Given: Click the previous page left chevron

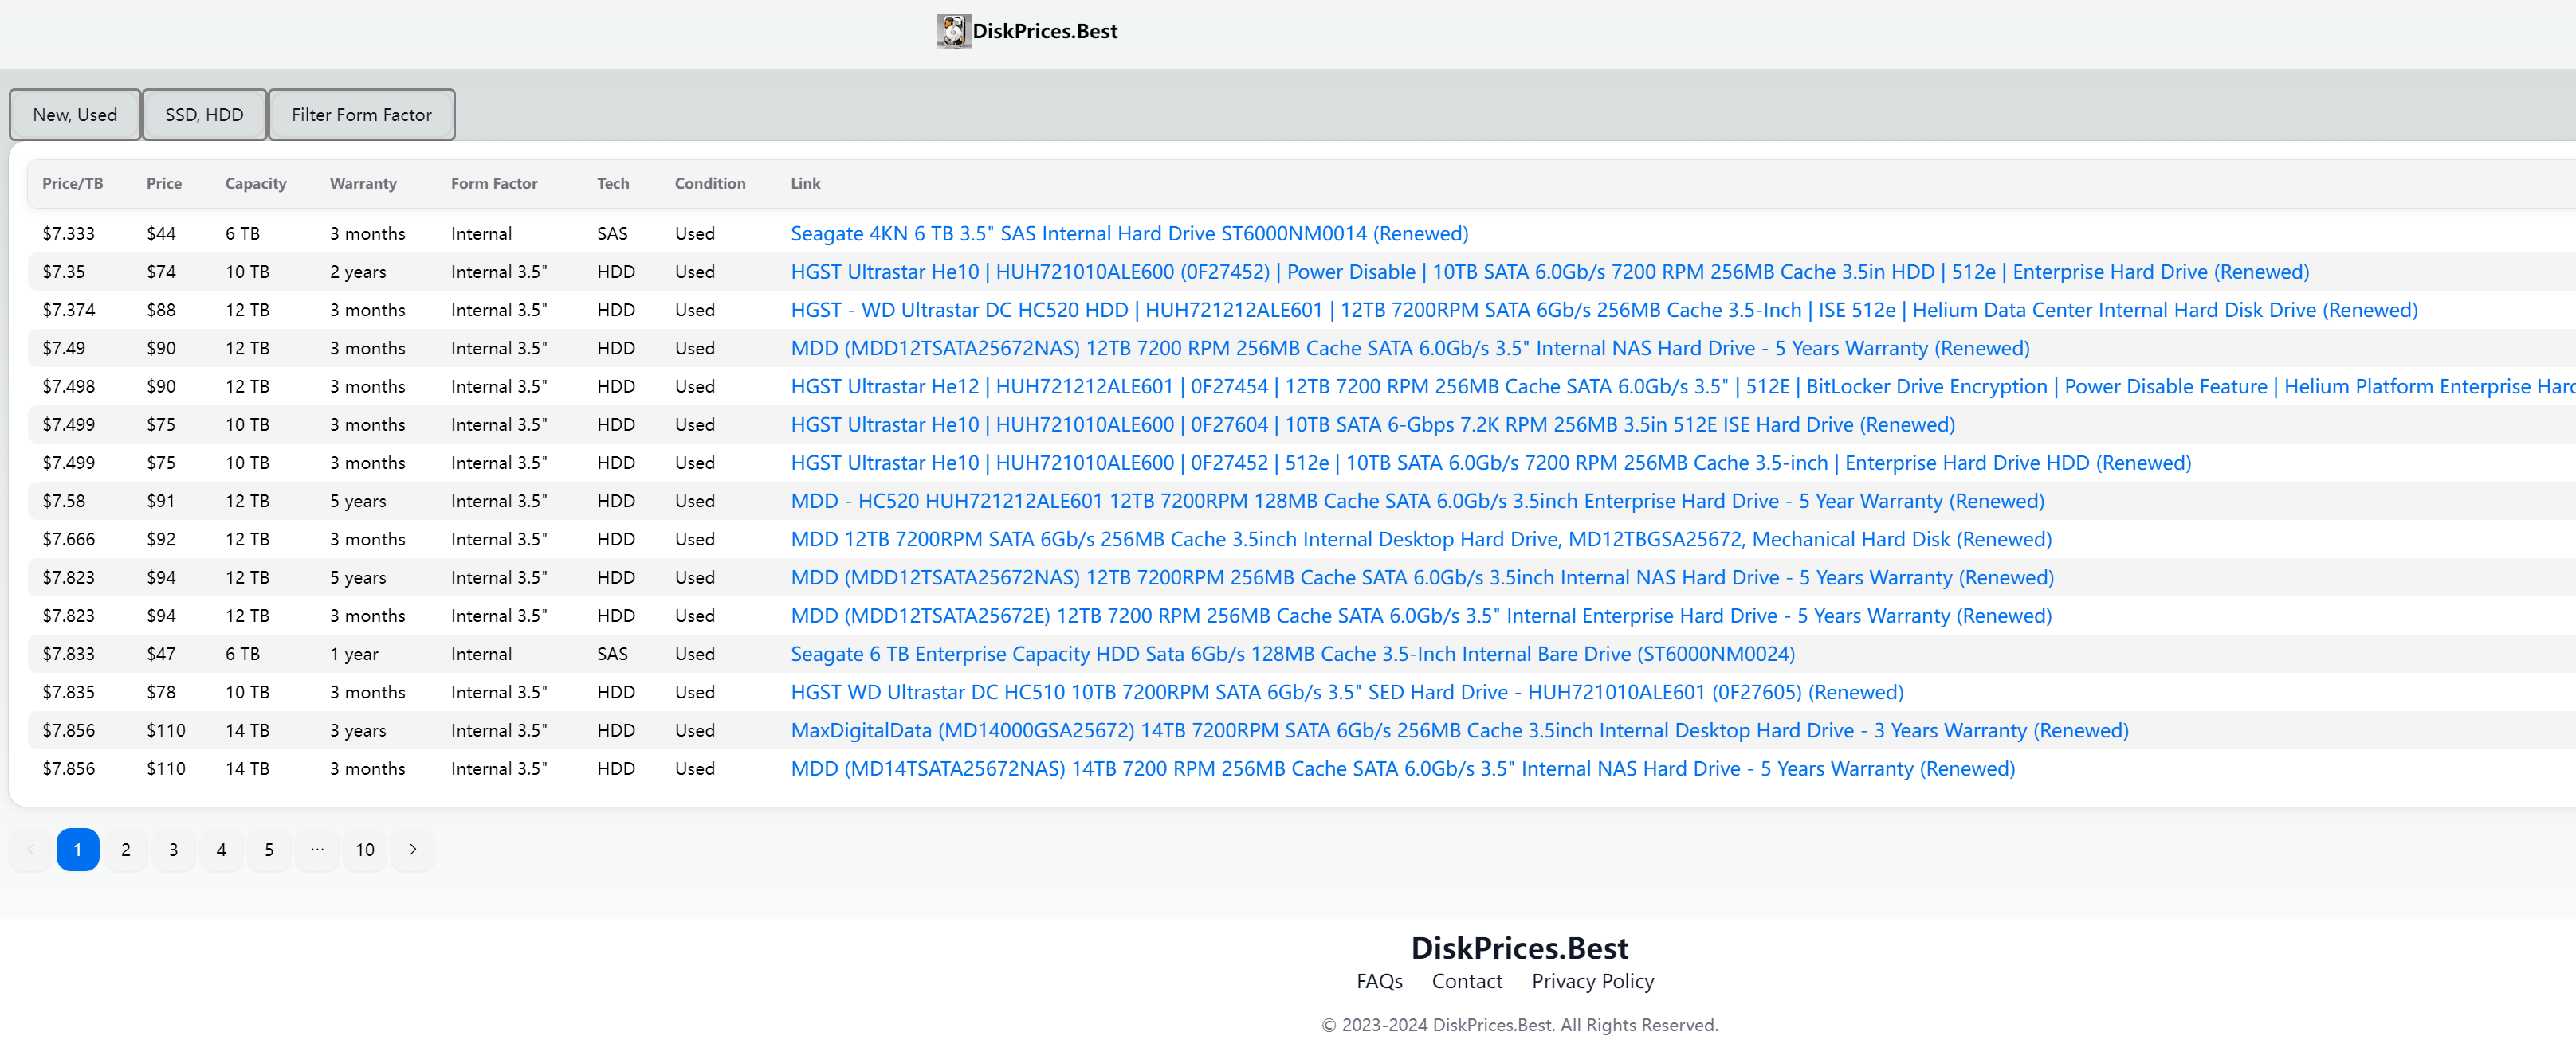Looking at the screenshot, I should click(x=30, y=849).
